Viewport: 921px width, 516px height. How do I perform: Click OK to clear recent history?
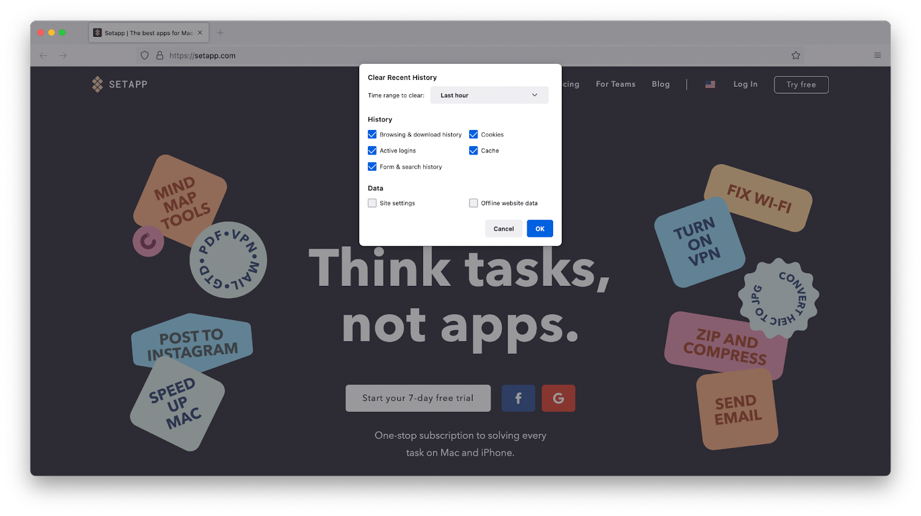[x=540, y=228]
